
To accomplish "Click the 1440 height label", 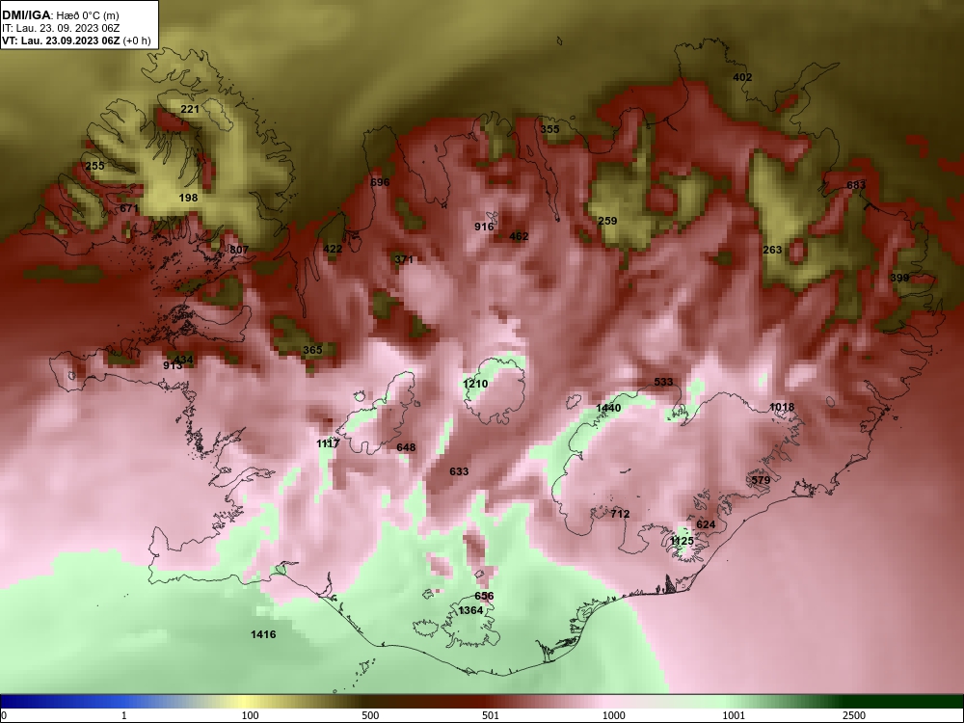I will point(608,408).
